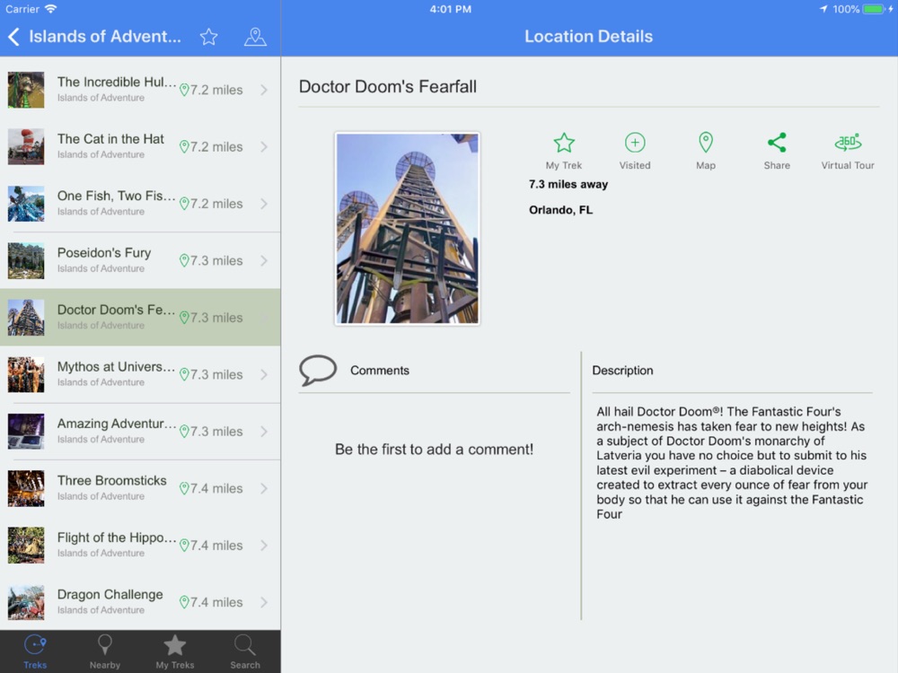This screenshot has width=898, height=673.
Task: Tap chevron on Mythos at Universal row
Action: click(264, 374)
